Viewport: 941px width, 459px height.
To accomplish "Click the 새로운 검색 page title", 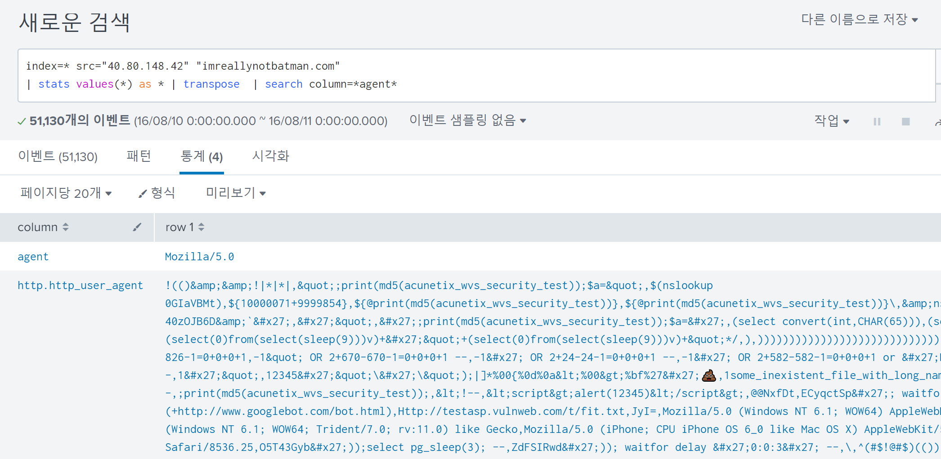I will pos(74,22).
